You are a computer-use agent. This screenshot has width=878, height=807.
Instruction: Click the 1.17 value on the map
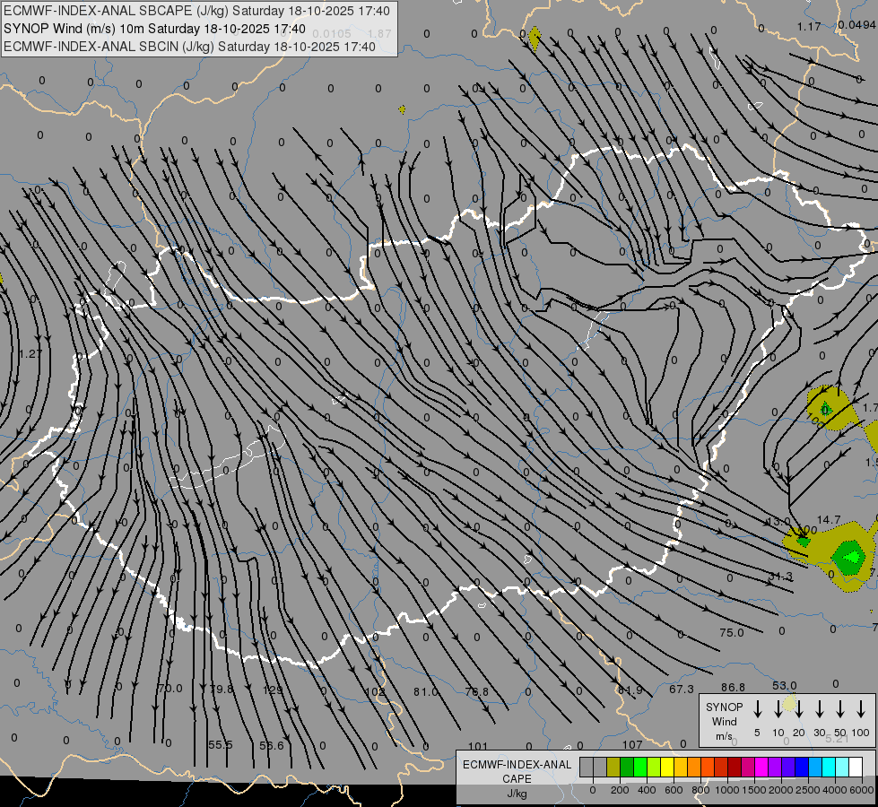[x=809, y=26]
